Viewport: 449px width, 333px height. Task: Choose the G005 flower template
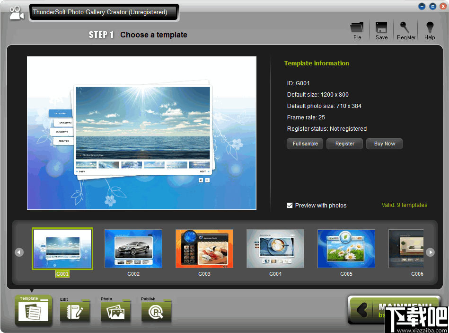346,249
